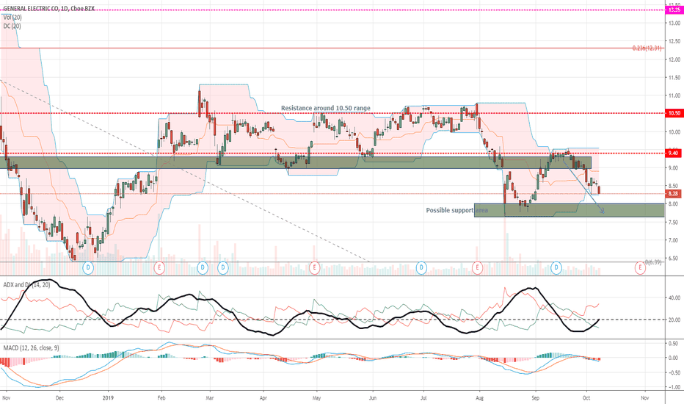Click the Jul label on time axis
The width and height of the screenshot is (684, 404).
coord(423,398)
